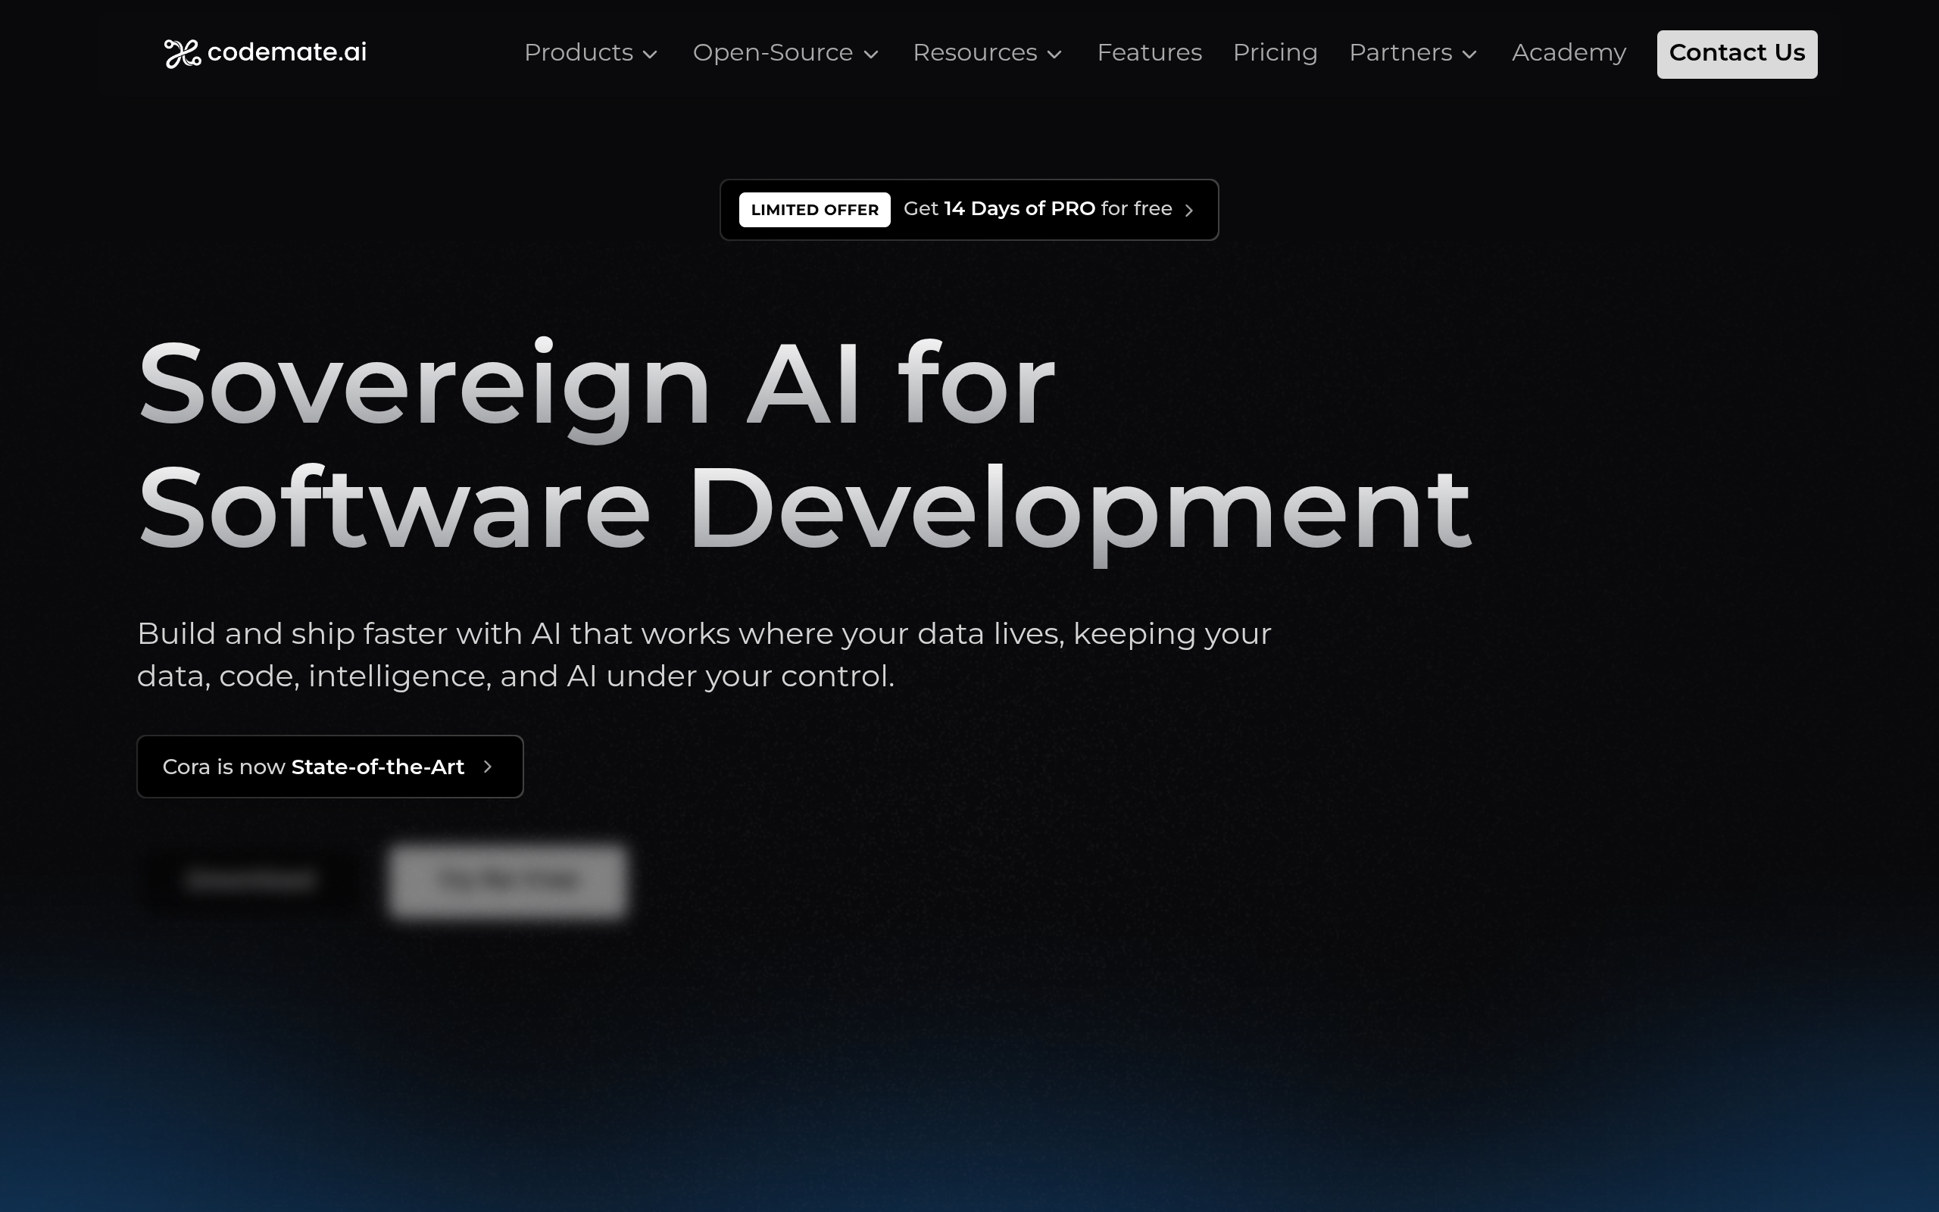Screen dimensions: 1939x1212
Task: Click the arrow on the PRO offer banner
Action: click(1189, 210)
